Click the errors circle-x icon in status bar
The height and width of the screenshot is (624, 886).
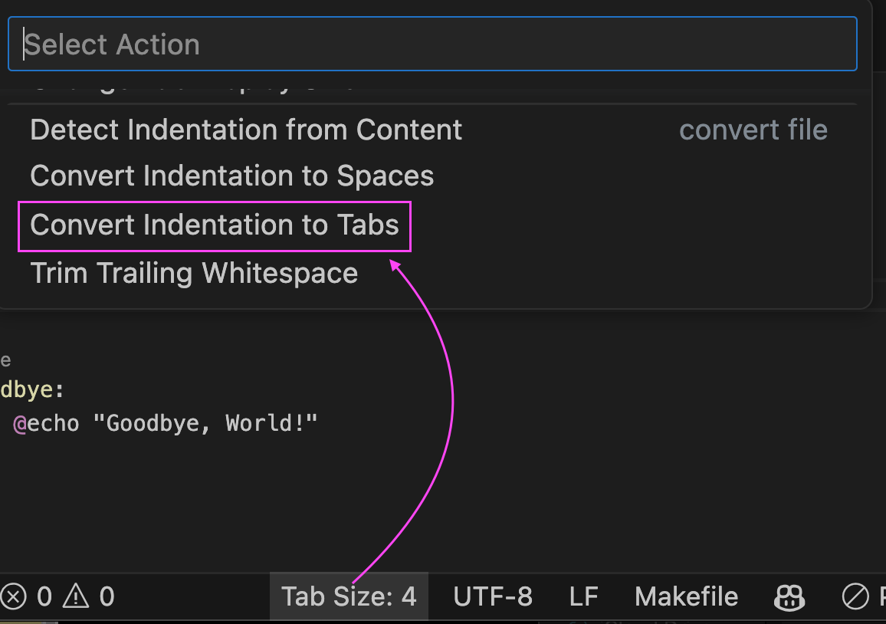pos(14,596)
